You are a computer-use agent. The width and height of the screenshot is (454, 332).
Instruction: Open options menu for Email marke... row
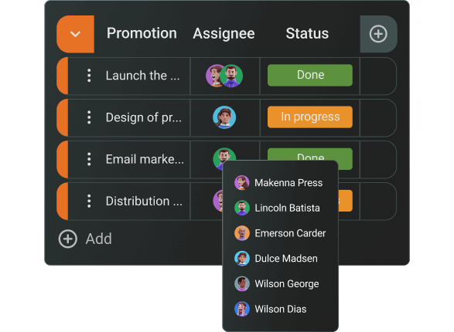89,159
